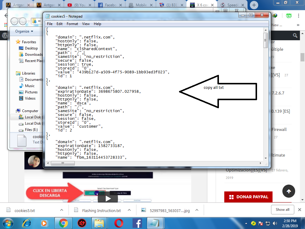
Task: Click Notepad scroll down arrow
Action: coord(265,158)
